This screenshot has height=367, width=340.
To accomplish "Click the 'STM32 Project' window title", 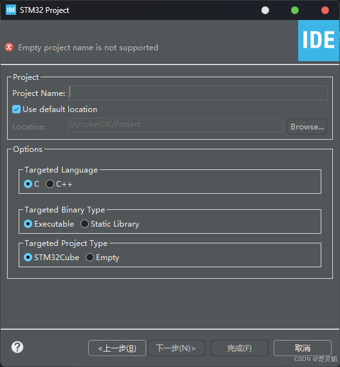I will pos(44,10).
